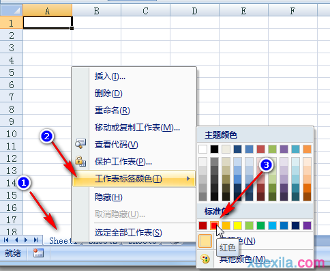
Task: Choose purple standard color swatch
Action: pos(307,225)
